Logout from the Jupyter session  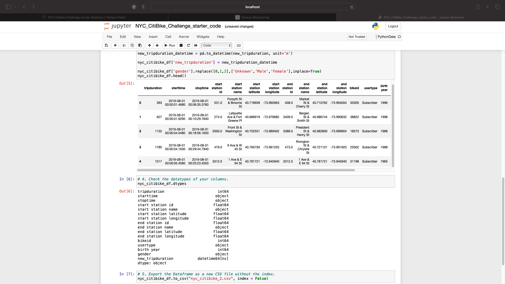[393, 26]
